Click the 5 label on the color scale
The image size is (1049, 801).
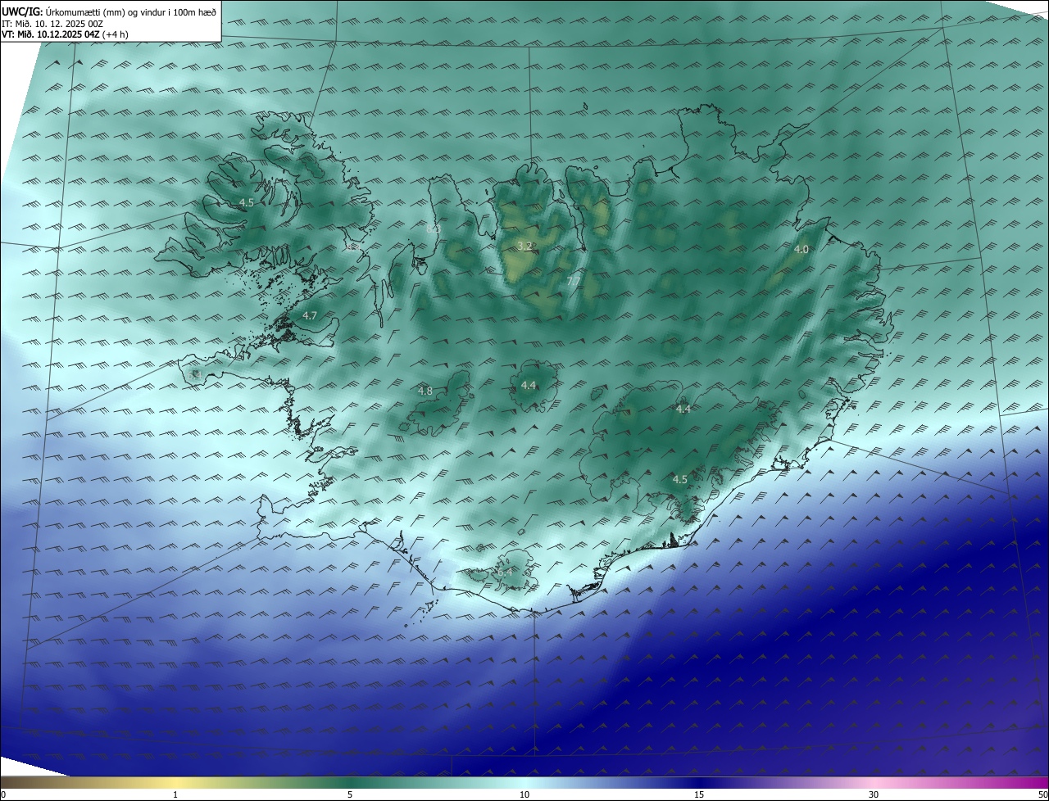pyautogui.click(x=350, y=795)
